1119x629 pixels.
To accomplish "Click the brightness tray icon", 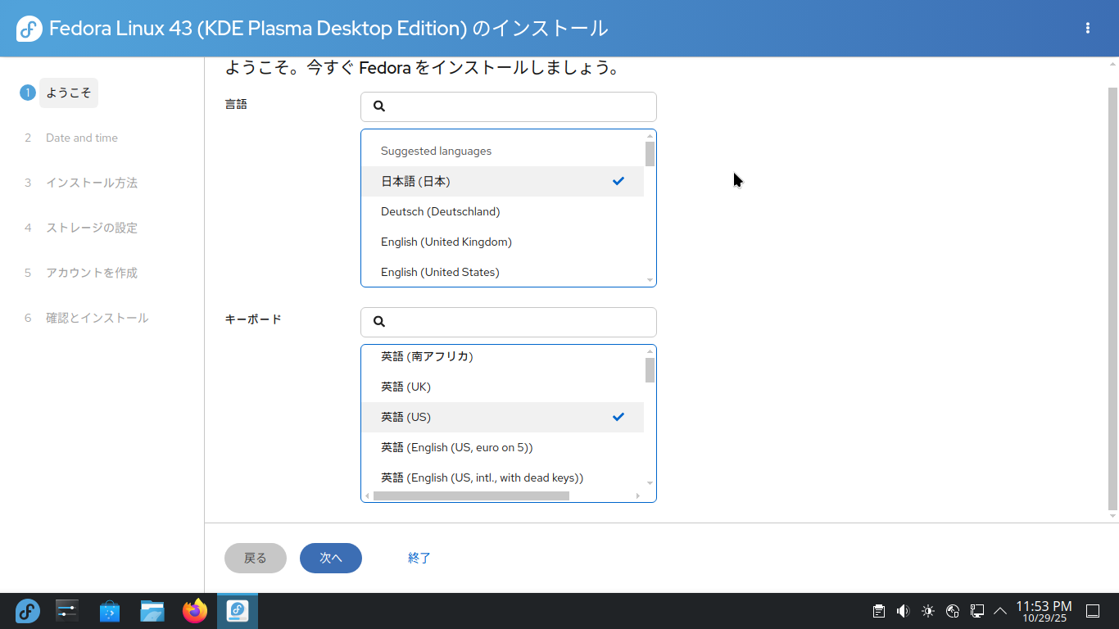I will pos(927,611).
